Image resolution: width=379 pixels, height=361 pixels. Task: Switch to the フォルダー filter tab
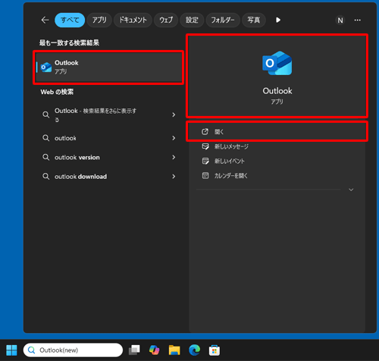(223, 20)
